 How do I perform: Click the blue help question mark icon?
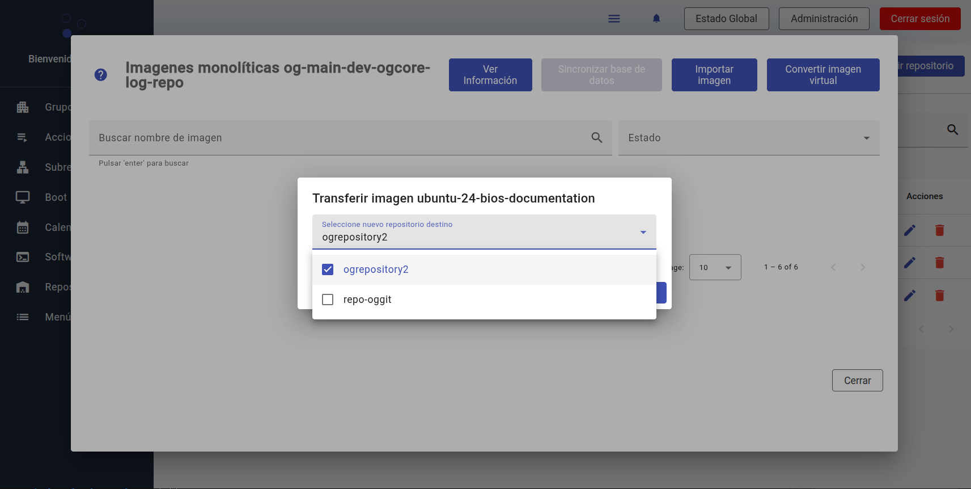click(x=101, y=75)
